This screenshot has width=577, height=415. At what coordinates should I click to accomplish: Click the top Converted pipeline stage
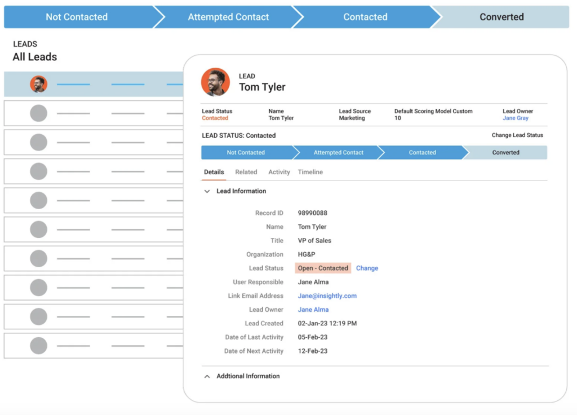(x=501, y=17)
